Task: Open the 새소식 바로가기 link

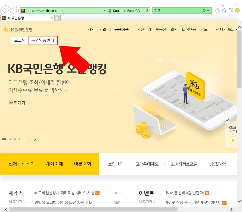Action: (17, 202)
